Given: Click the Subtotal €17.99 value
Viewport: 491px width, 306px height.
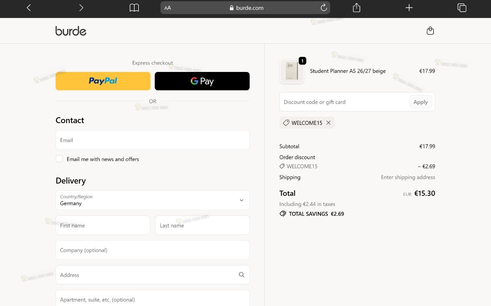Looking at the screenshot, I should [x=427, y=146].
